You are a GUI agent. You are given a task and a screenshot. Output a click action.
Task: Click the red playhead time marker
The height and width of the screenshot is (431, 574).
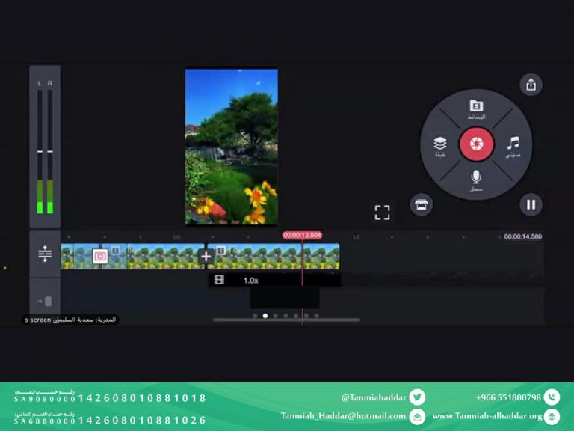click(x=302, y=235)
